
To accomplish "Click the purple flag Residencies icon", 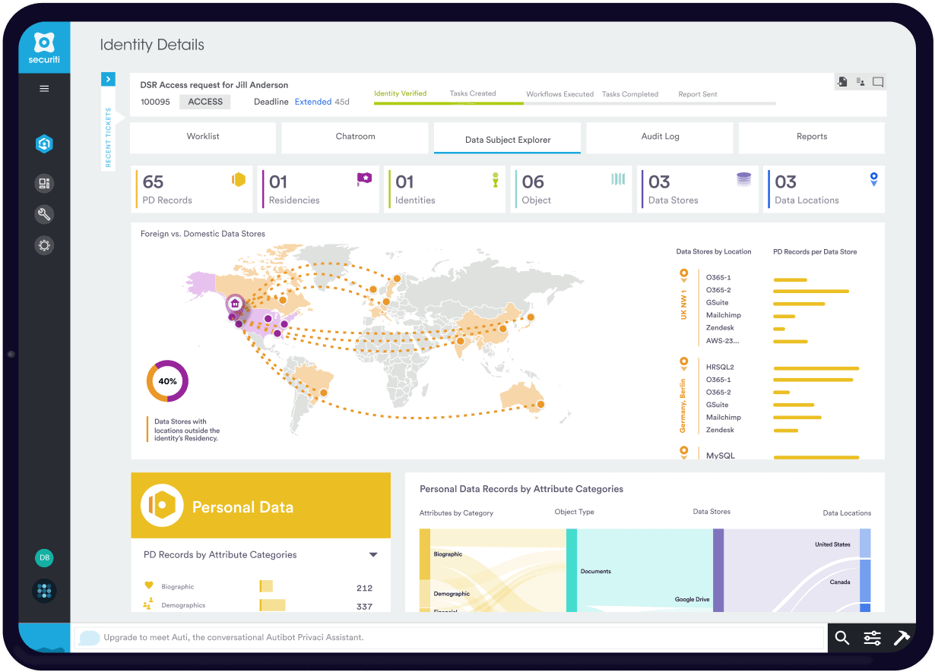I will pos(365,179).
